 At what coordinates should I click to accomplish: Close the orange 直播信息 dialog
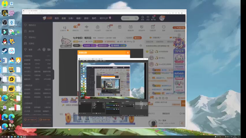128,53
